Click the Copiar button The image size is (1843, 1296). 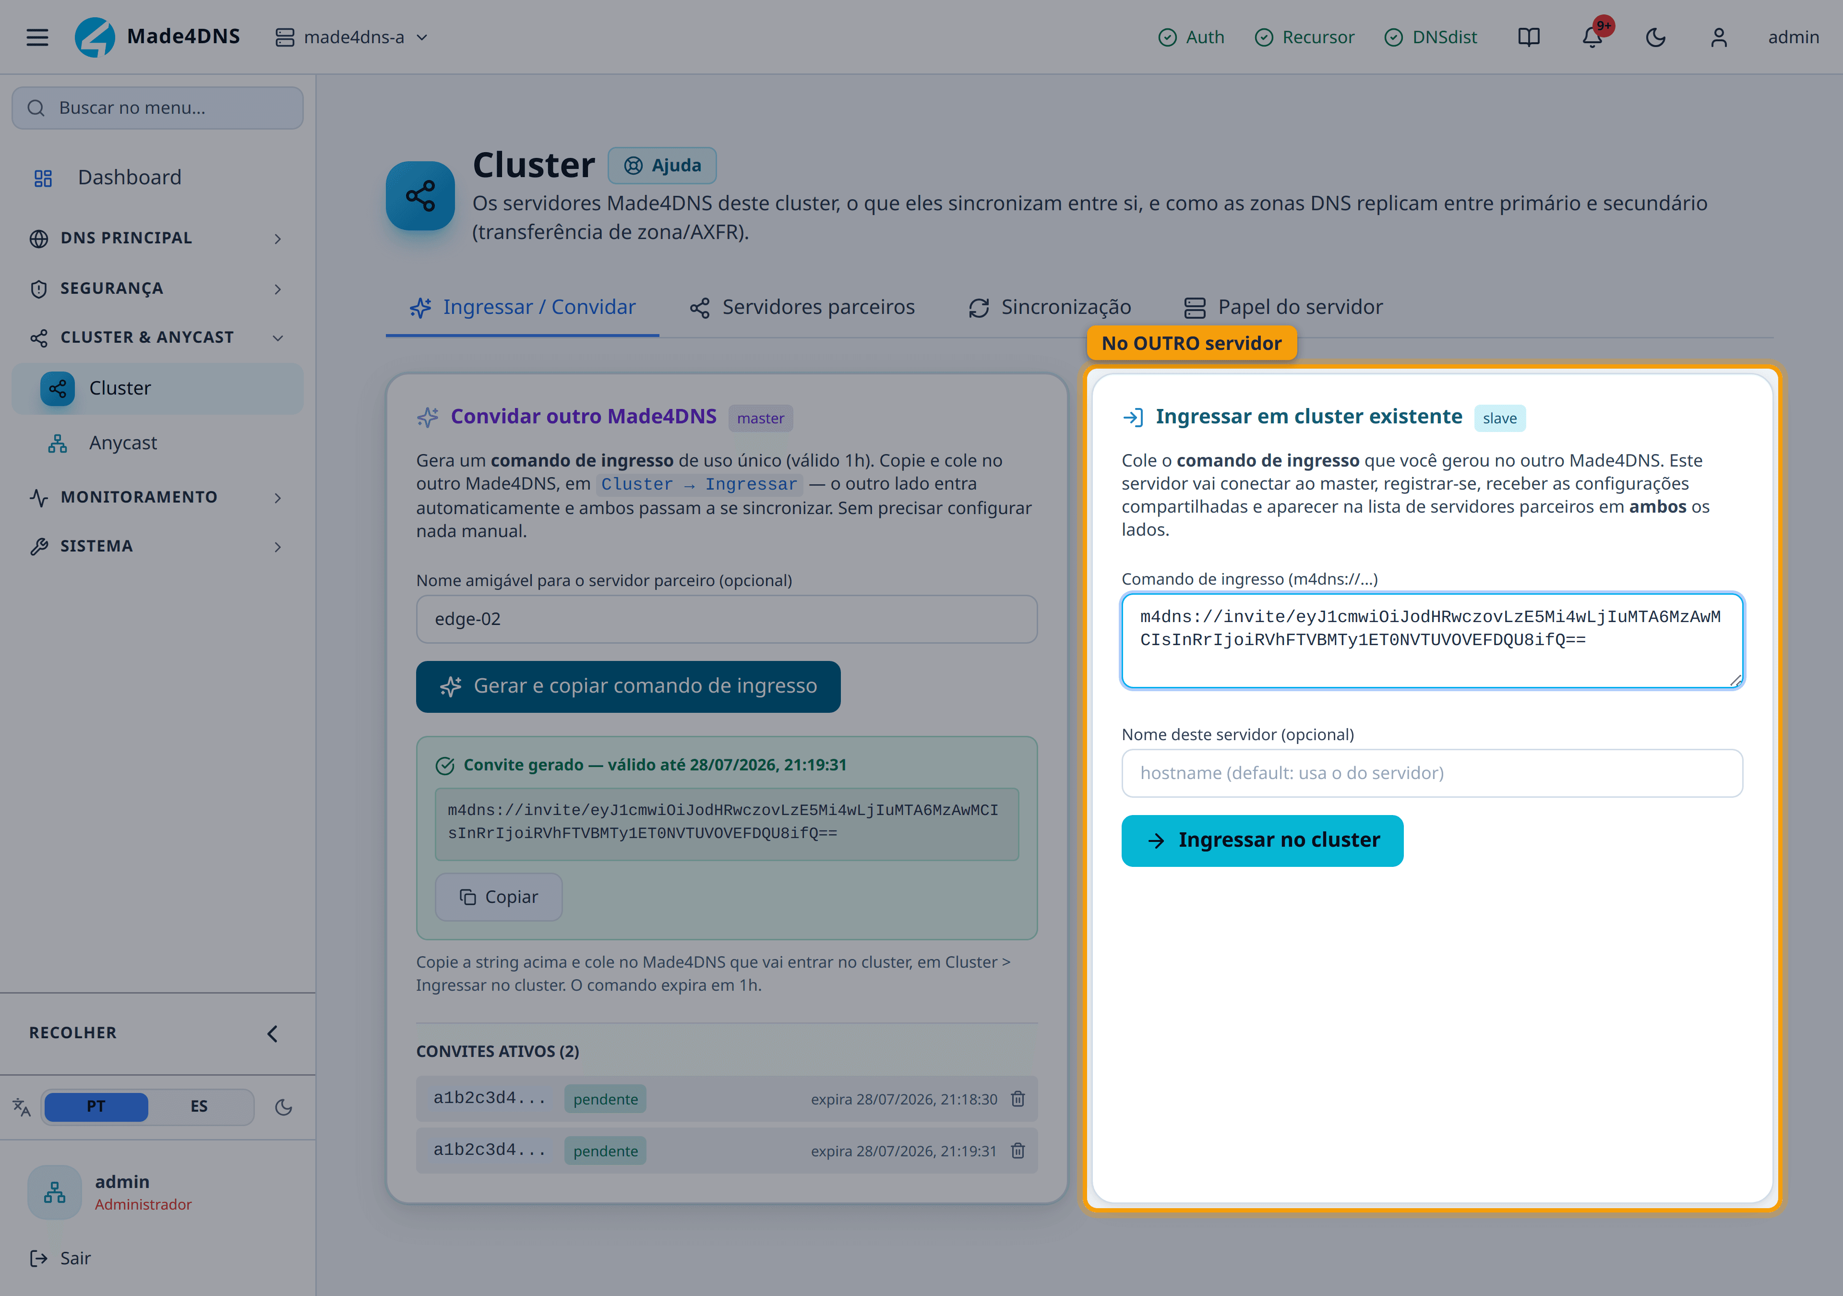[x=499, y=897]
